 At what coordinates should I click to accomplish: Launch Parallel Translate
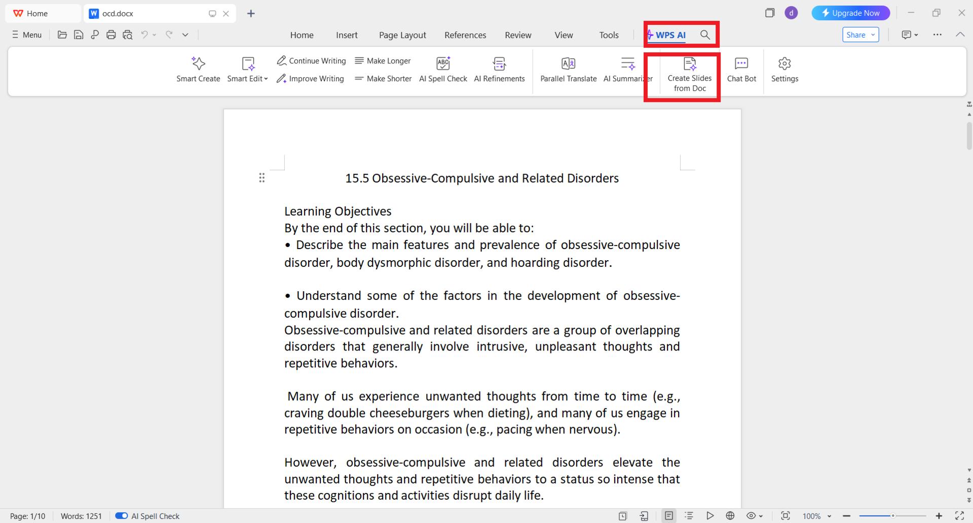pos(568,69)
